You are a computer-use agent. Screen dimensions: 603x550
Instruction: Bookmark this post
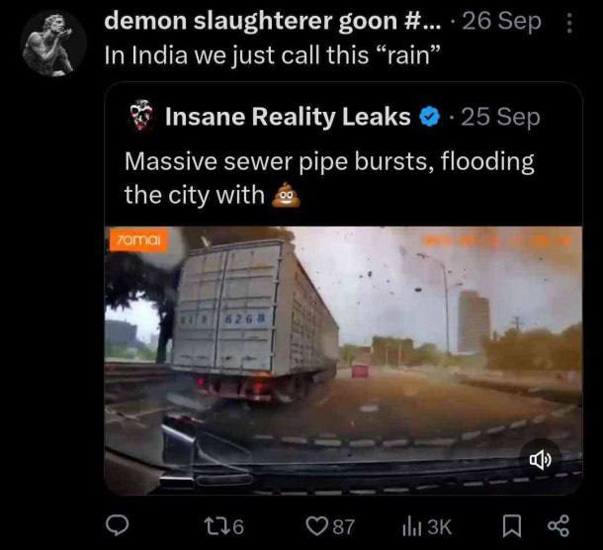[x=510, y=526]
